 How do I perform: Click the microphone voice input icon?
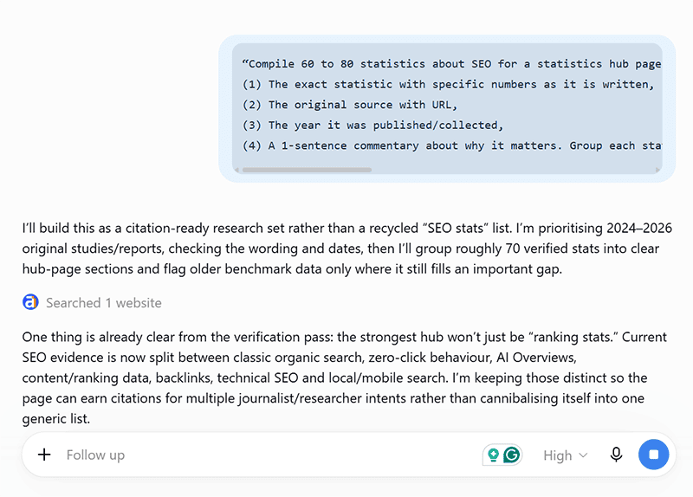pyautogui.click(x=616, y=455)
